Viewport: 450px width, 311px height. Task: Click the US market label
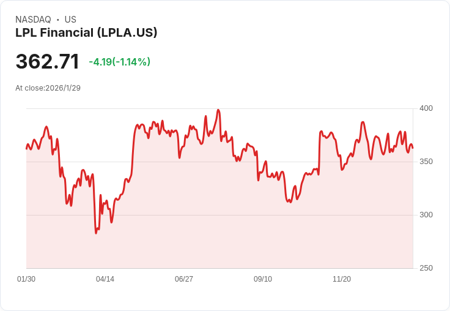point(70,20)
